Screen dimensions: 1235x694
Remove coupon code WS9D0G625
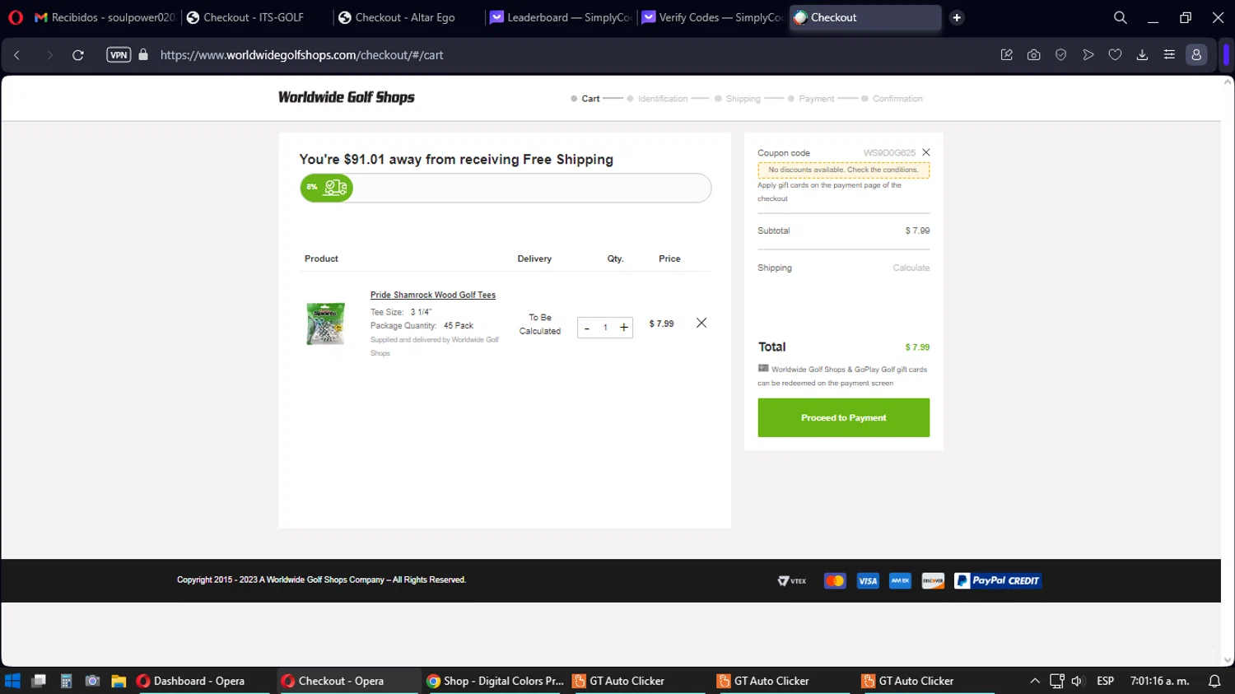[926, 152]
